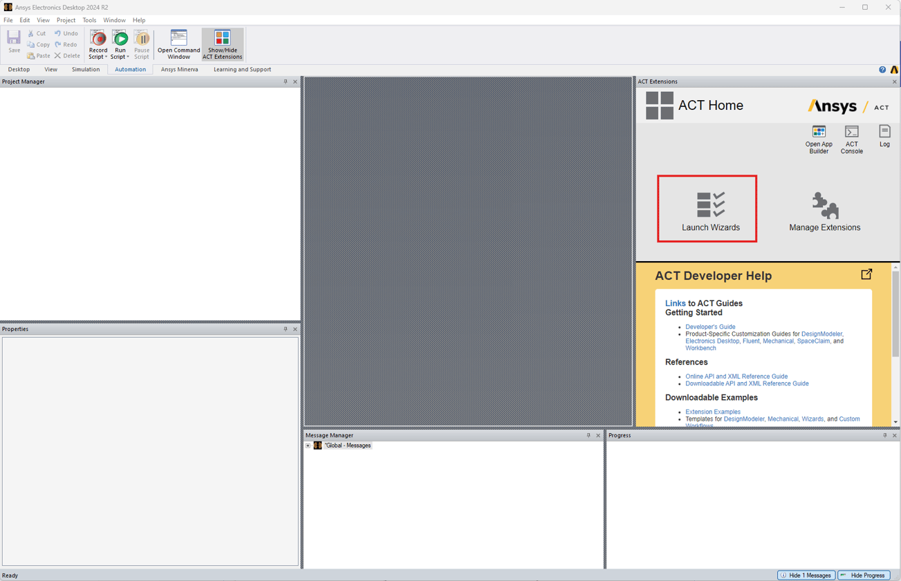This screenshot has height=581, width=901.
Task: Click Hide 1 Messages in the status bar
Action: (806, 575)
